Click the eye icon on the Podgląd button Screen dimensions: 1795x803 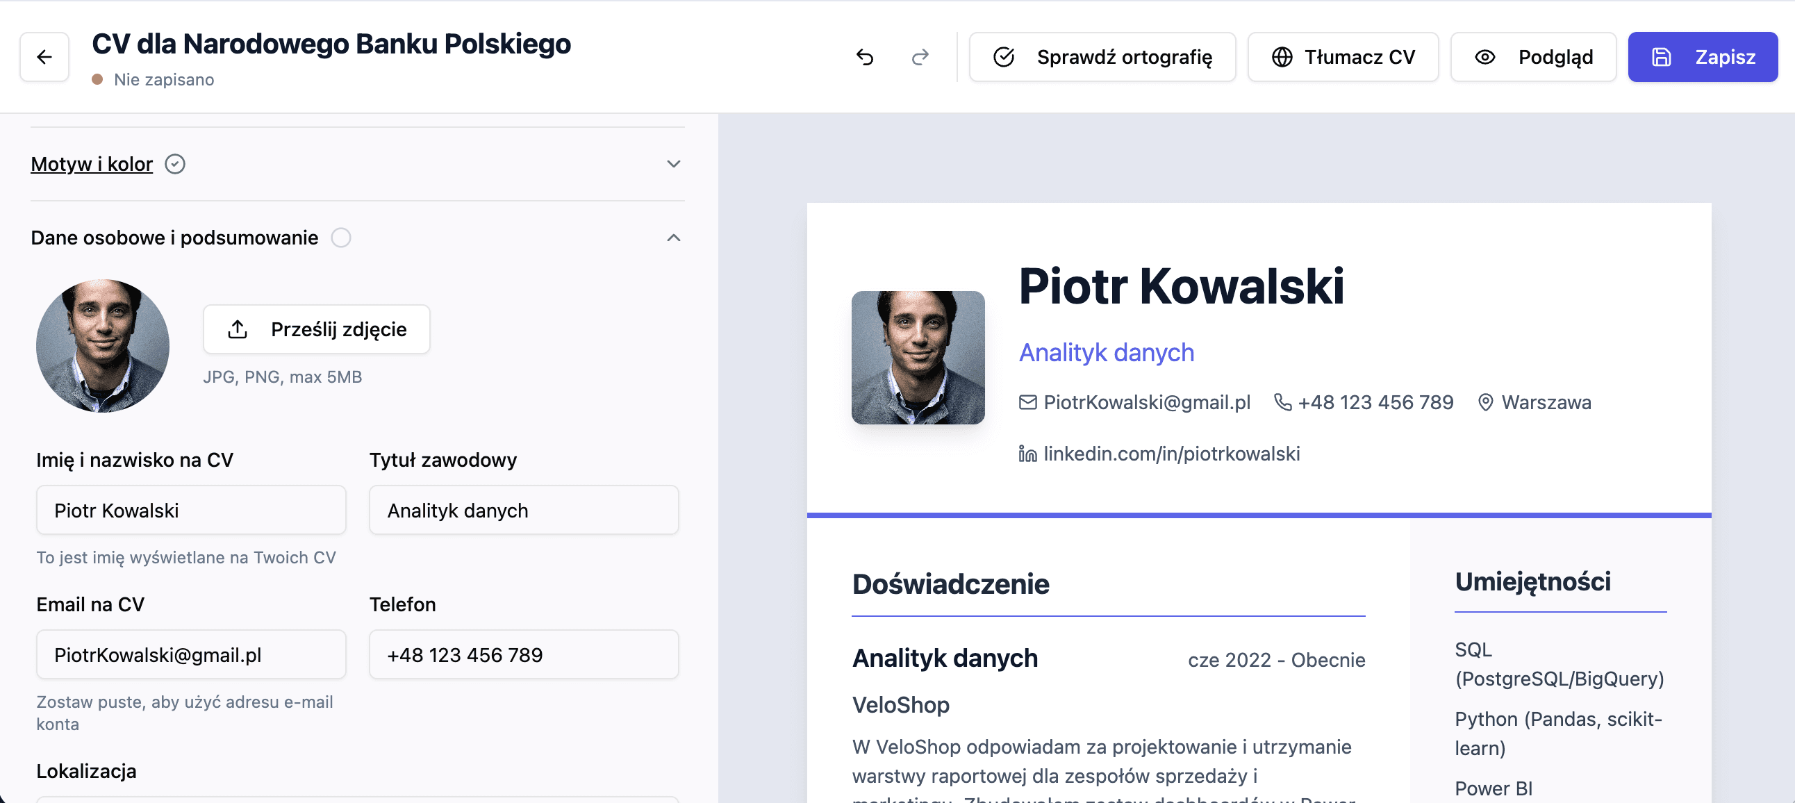point(1487,57)
